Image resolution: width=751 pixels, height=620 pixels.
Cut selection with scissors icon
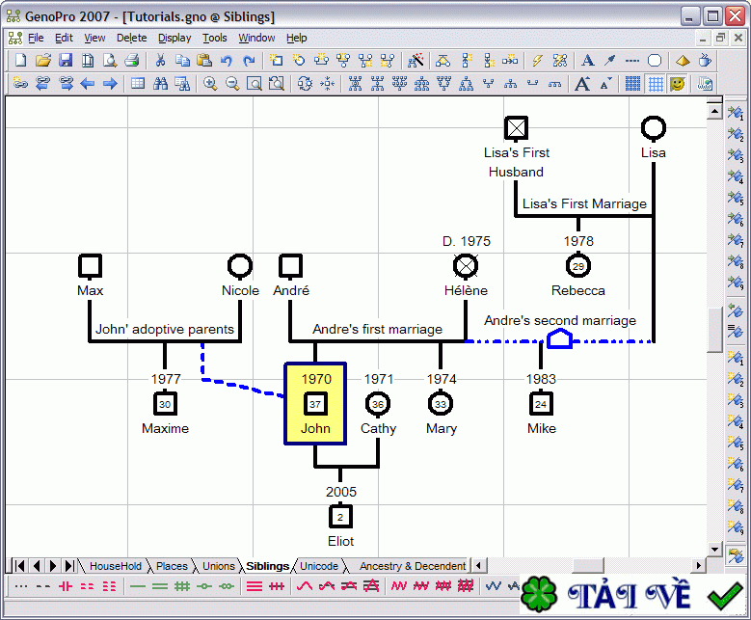pyautogui.click(x=160, y=61)
